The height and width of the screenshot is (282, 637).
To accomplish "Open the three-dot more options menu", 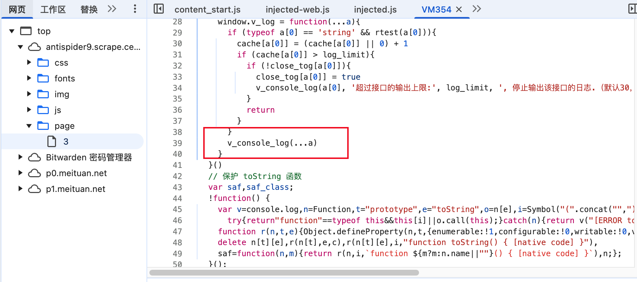I will pyautogui.click(x=135, y=9).
